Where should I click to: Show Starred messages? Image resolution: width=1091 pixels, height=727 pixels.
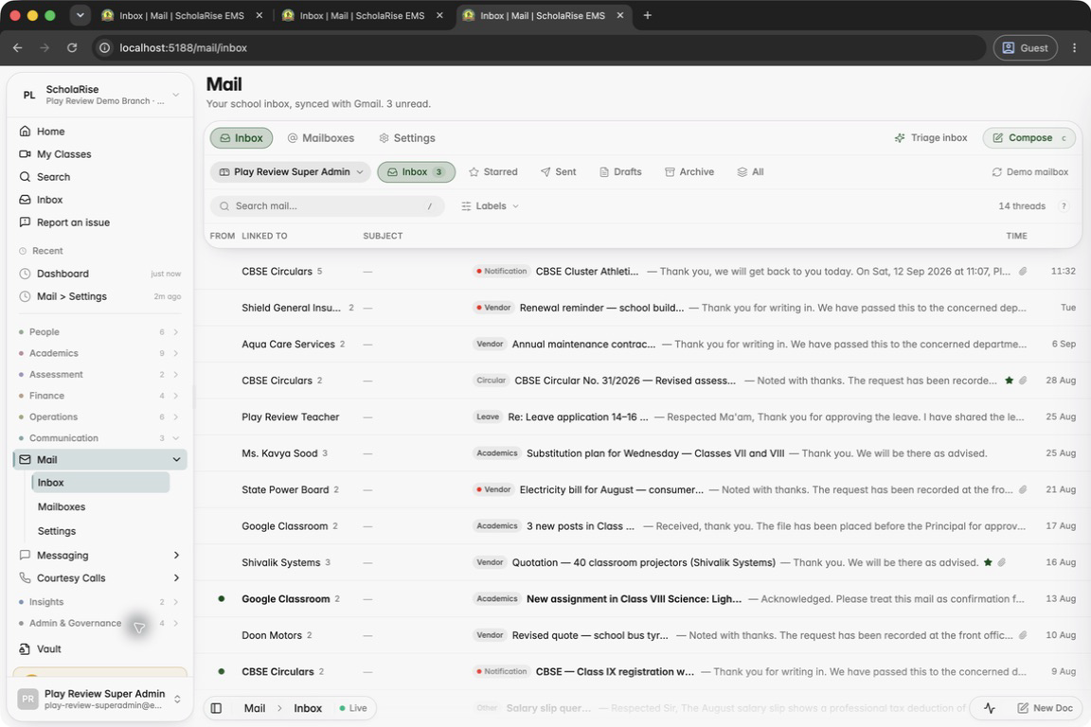click(x=493, y=172)
